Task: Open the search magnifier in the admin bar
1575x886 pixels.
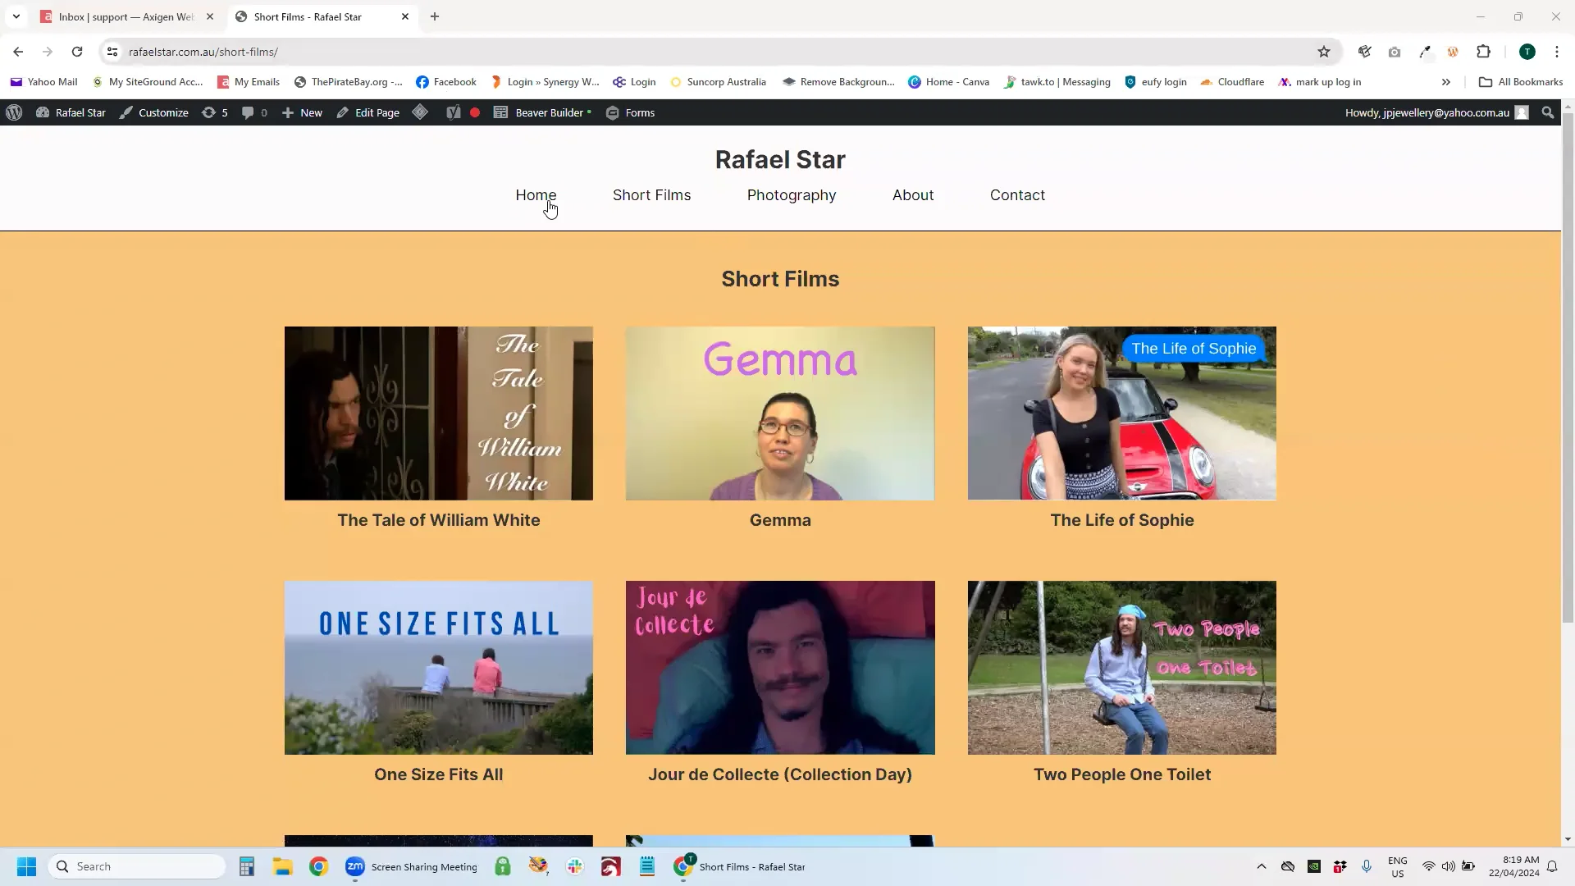Action: 1547,112
